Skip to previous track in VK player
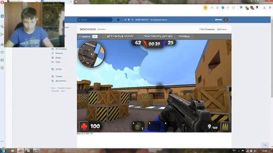 (x=125, y=20)
